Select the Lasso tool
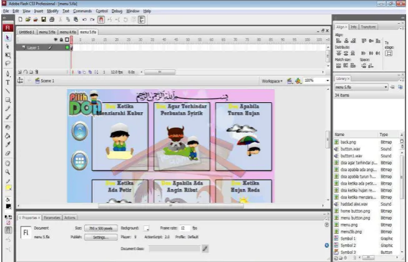Screen dimensions: 408x262 click(7, 64)
